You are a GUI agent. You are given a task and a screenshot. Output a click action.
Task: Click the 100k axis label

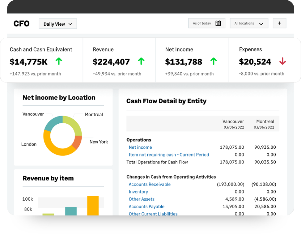tap(28, 199)
